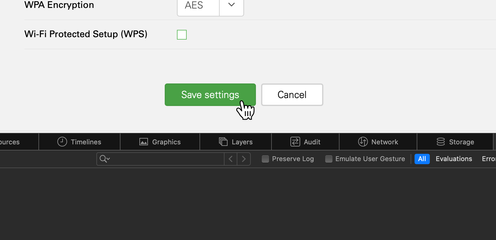This screenshot has height=240, width=496.
Task: Click the console filter magnifier icon
Action: [x=104, y=159]
